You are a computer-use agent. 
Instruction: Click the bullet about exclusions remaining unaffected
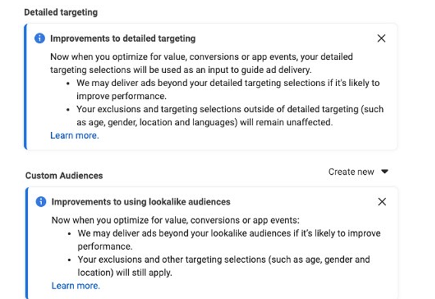(230, 116)
